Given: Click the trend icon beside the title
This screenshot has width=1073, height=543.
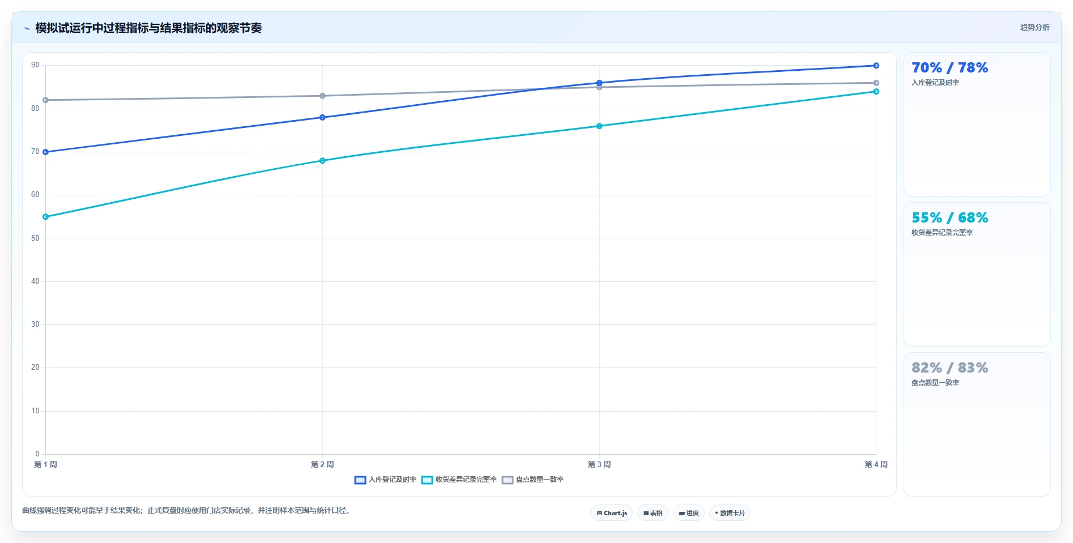Looking at the screenshot, I should (27, 28).
